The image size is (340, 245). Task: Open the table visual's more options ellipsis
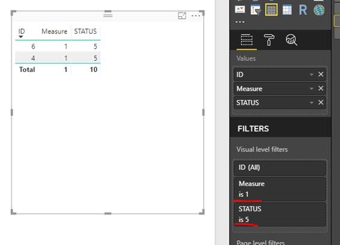[196, 16]
